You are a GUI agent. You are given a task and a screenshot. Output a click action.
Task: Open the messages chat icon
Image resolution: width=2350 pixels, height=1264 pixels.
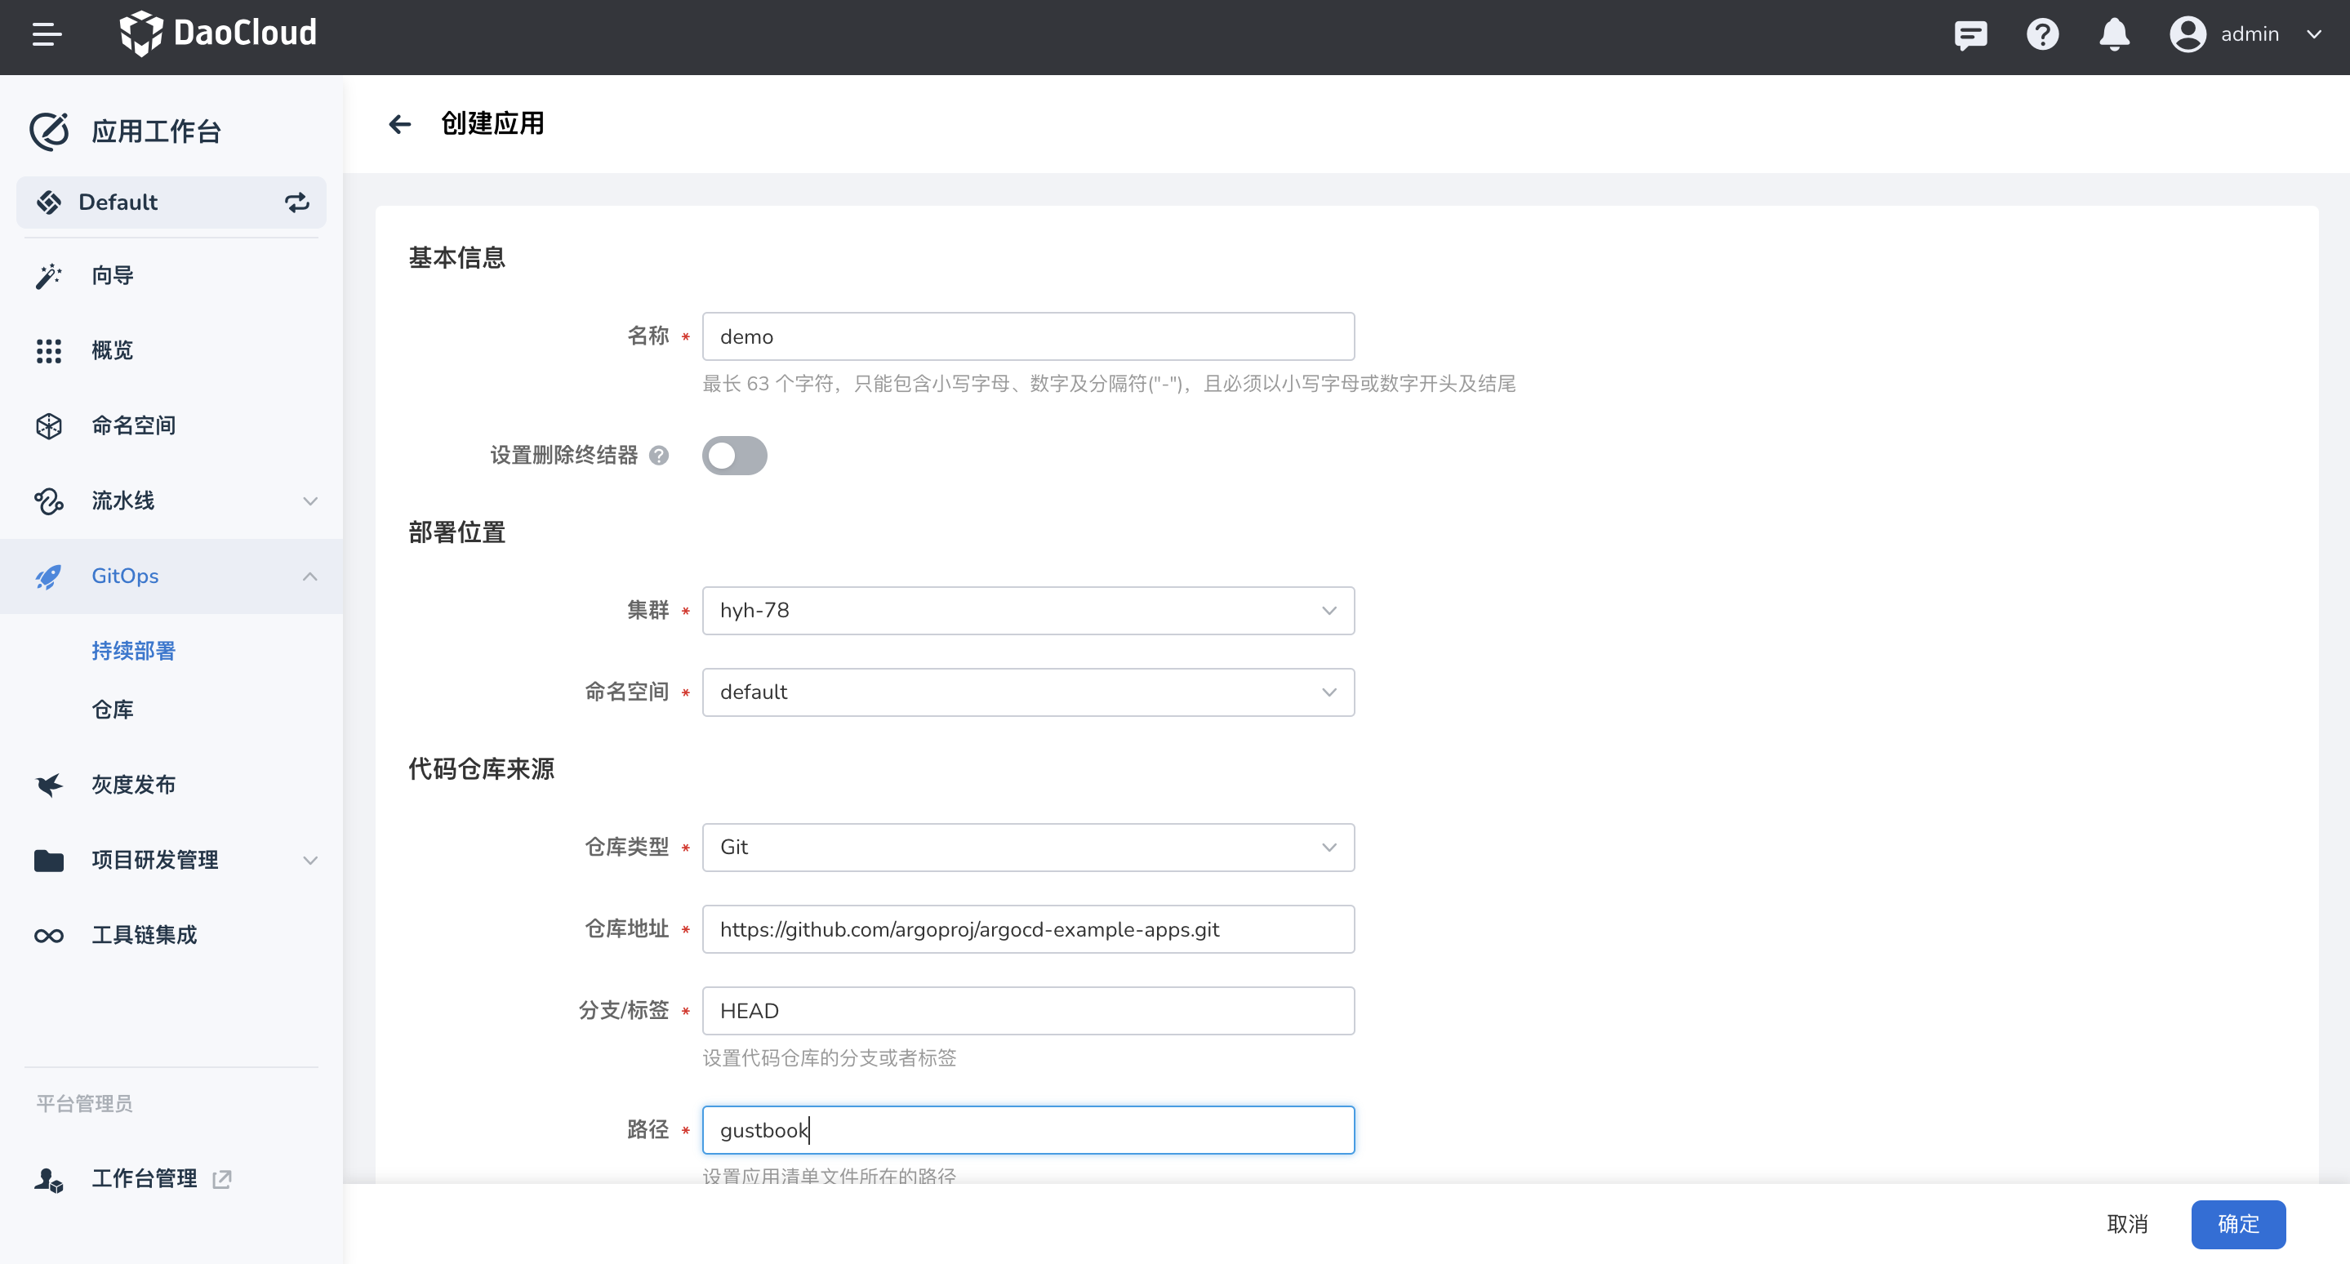pos(1970,34)
